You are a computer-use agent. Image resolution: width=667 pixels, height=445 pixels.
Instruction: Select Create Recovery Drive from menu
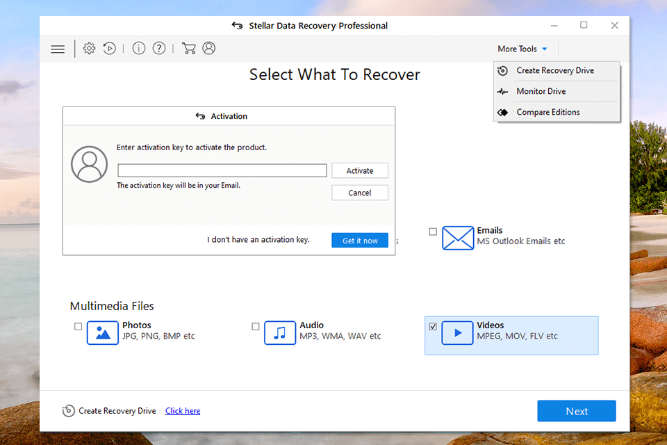click(555, 71)
